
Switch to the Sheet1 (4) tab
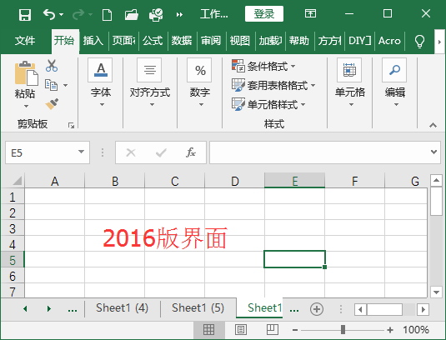[x=122, y=307]
